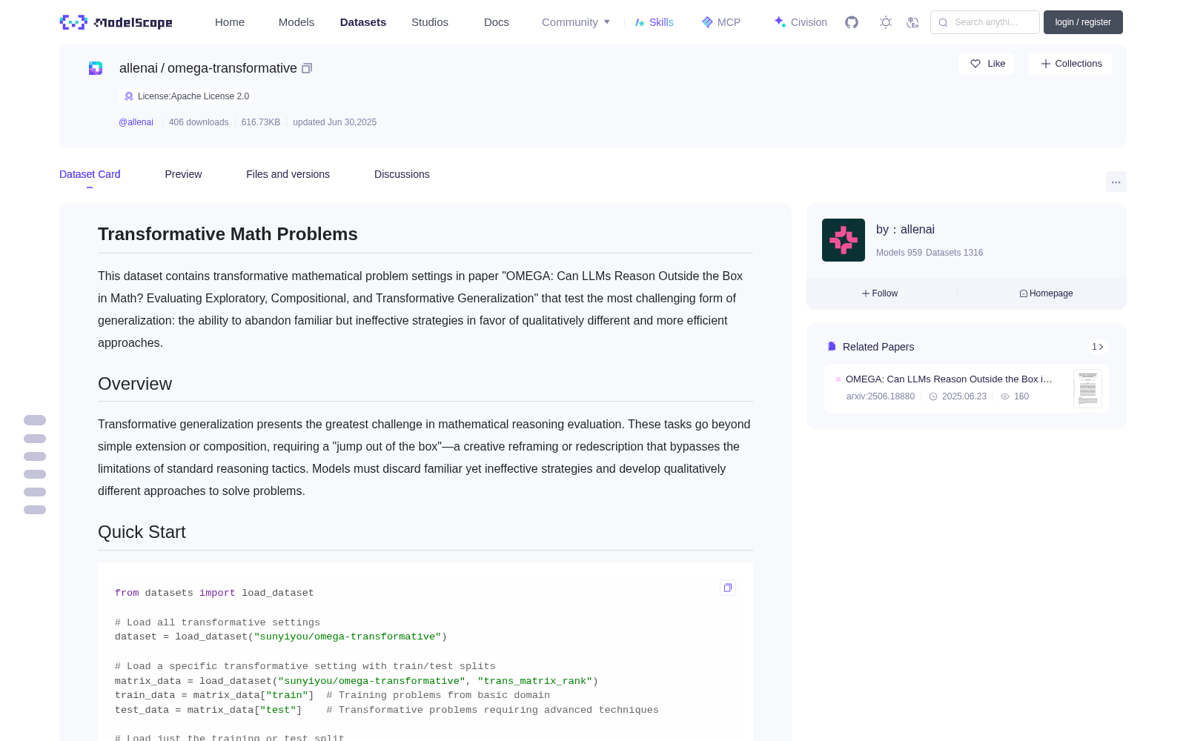The image size is (1186, 741).
Task: Open the Studios nav item
Action: (x=430, y=22)
